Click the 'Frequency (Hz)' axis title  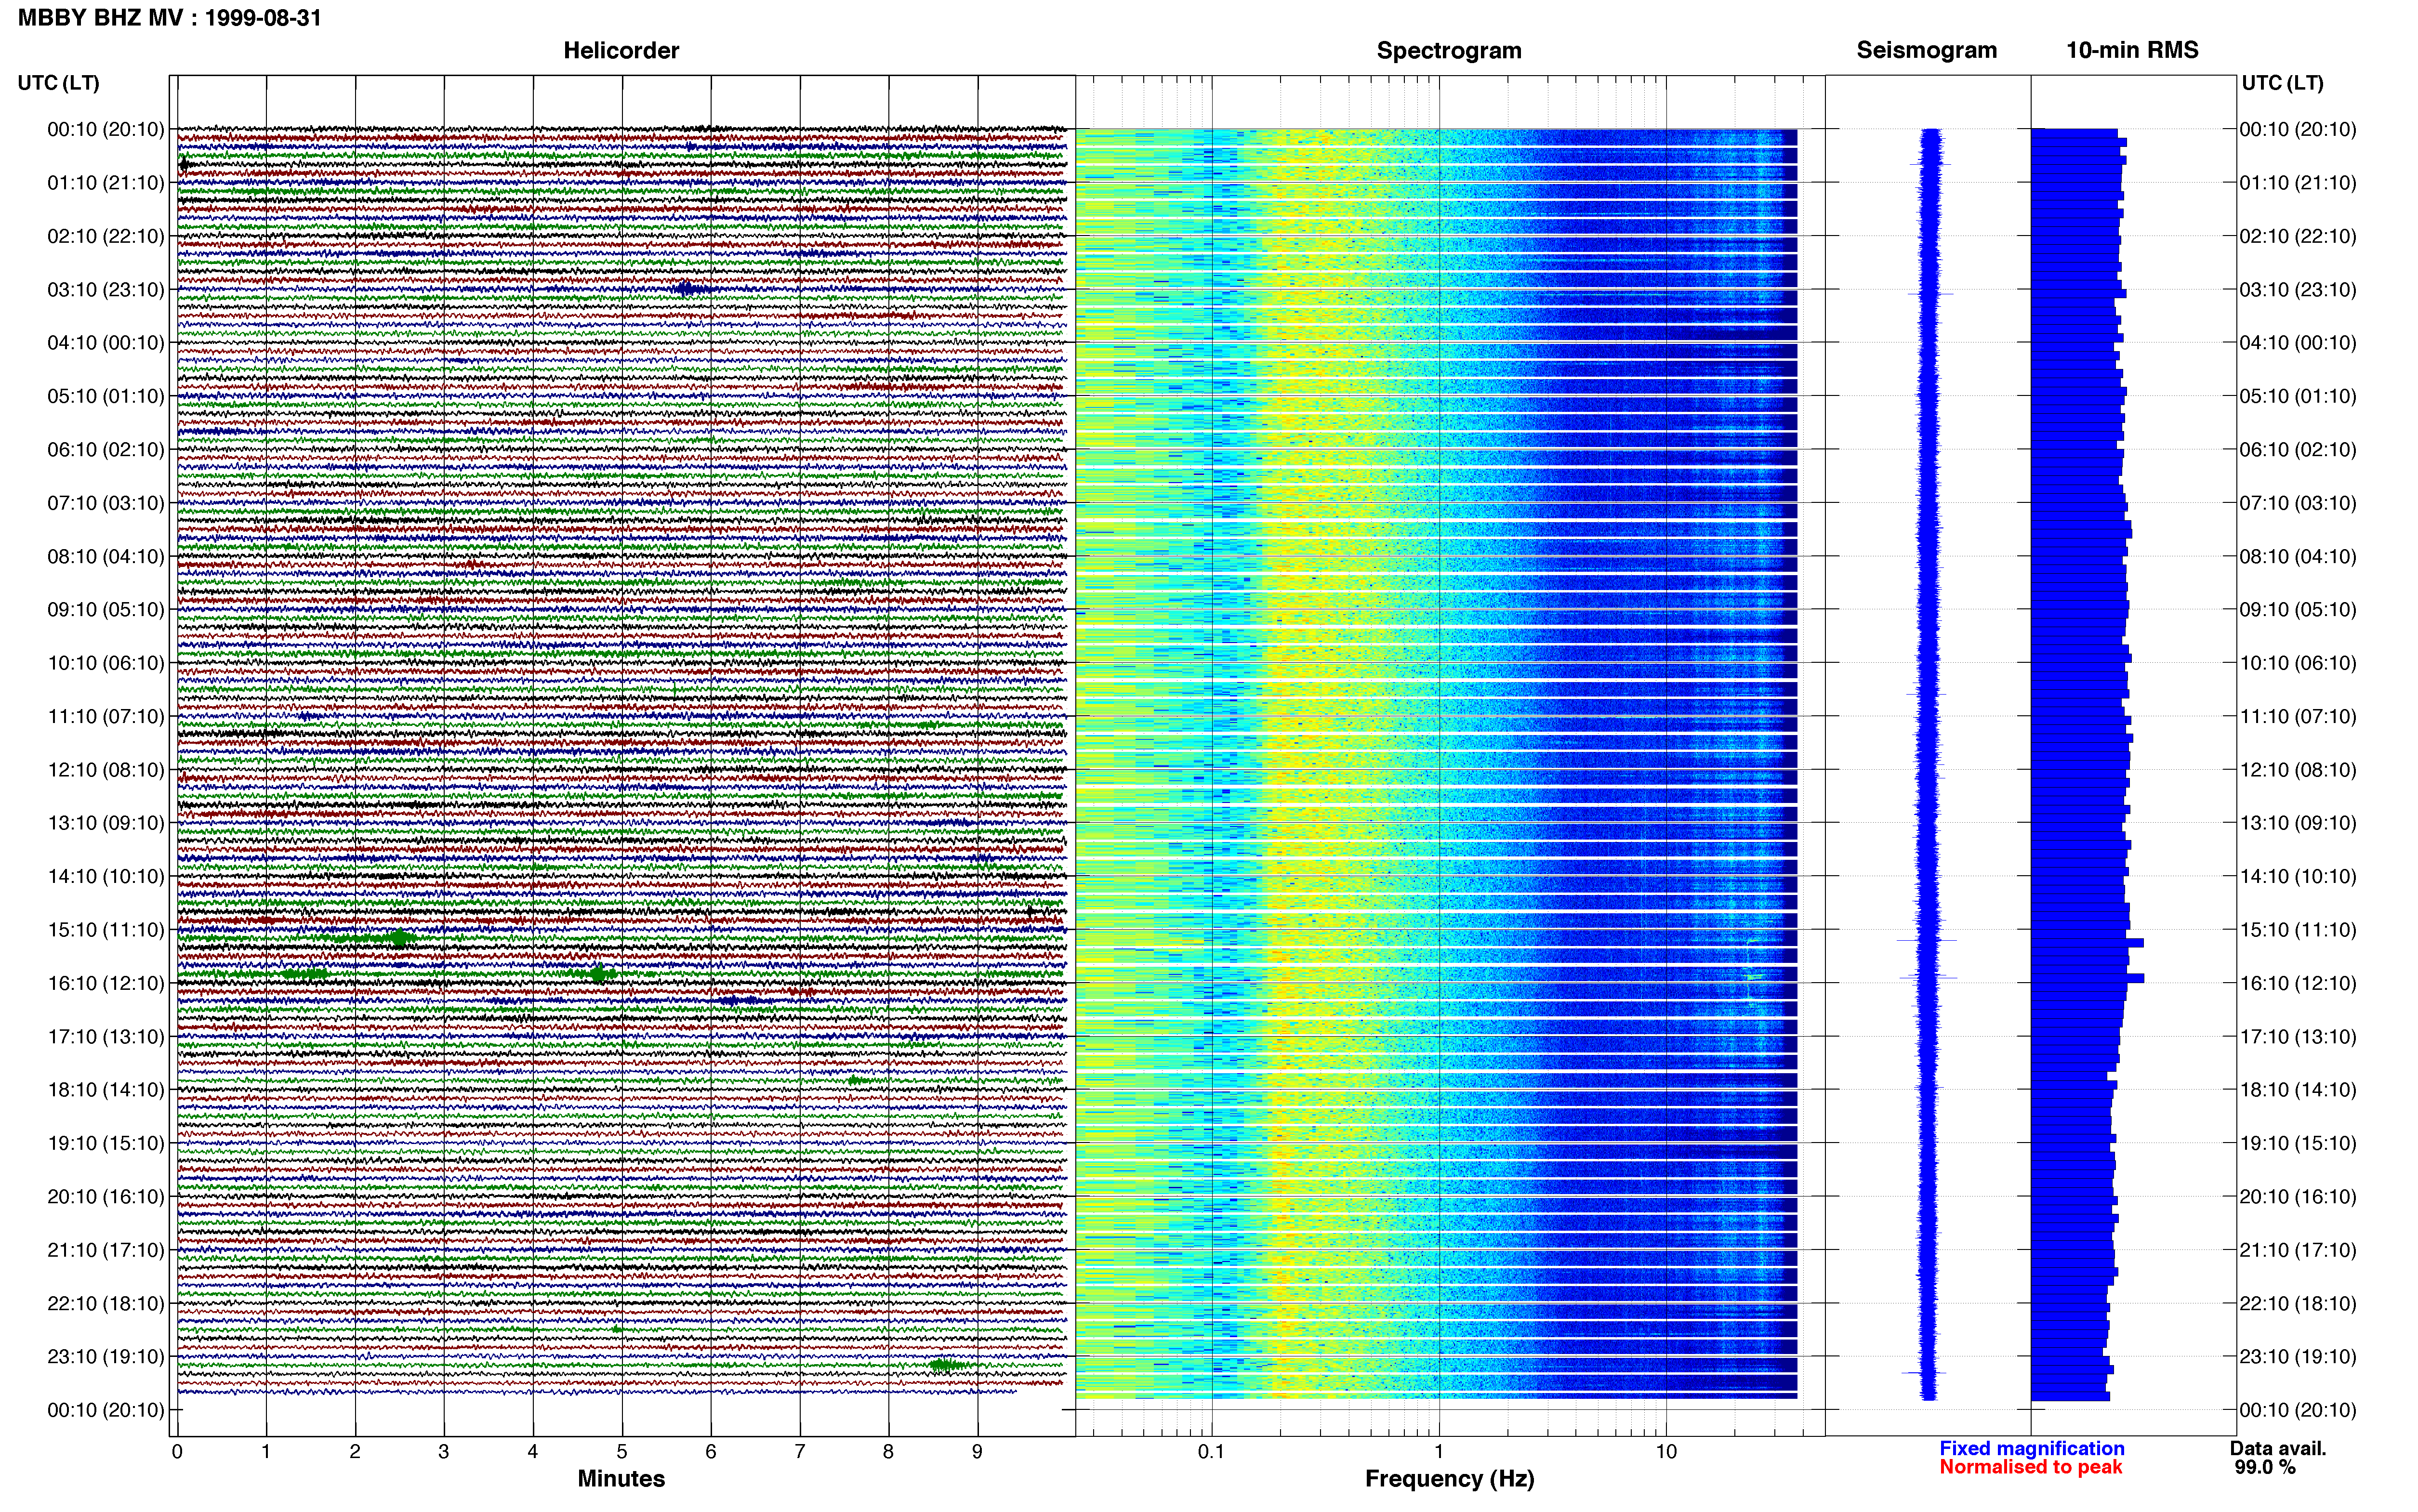[x=1449, y=1479]
